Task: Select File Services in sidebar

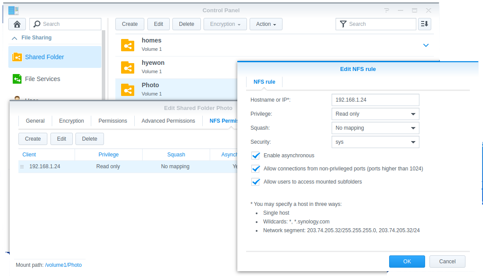Action: pyautogui.click(x=55, y=79)
